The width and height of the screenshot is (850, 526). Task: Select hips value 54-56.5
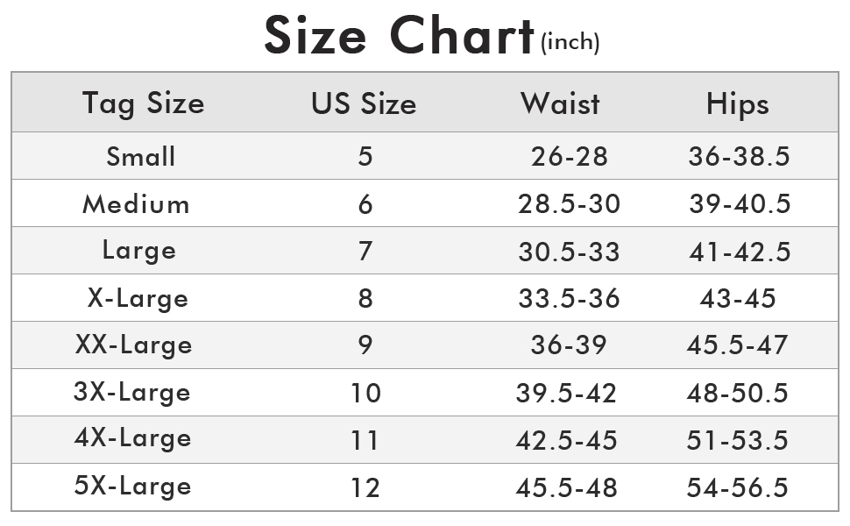pyautogui.click(x=738, y=487)
